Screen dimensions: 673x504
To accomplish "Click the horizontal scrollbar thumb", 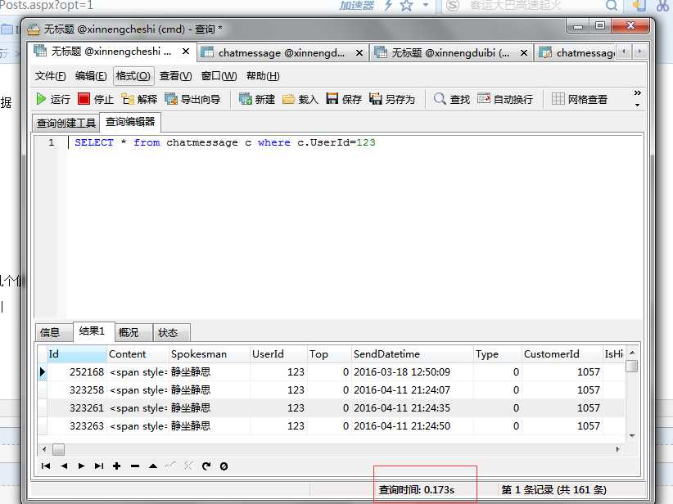I will [58, 449].
